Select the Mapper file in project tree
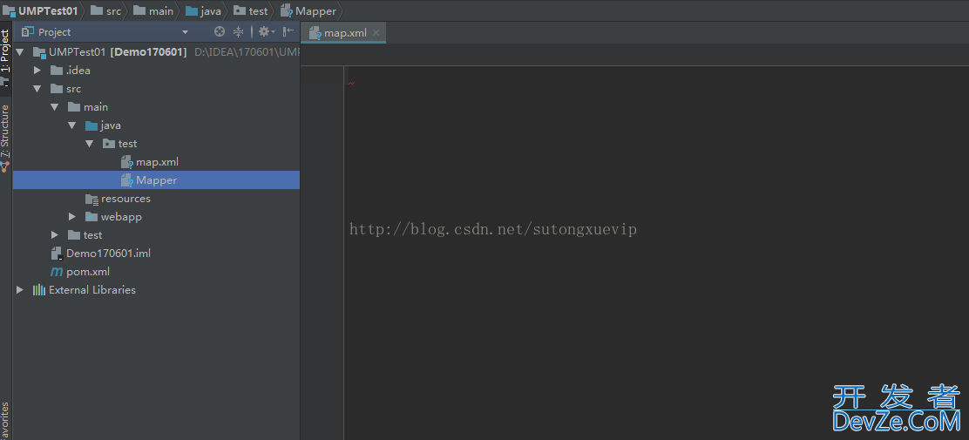The height and width of the screenshot is (440, 969). [x=156, y=180]
